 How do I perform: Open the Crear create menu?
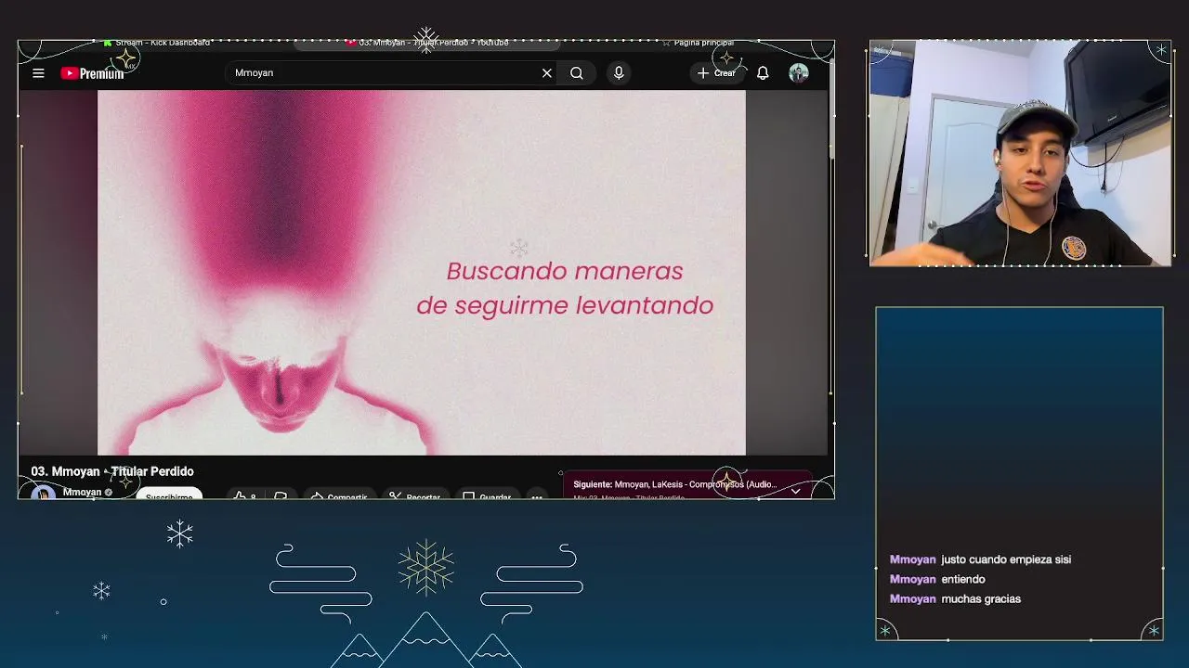click(716, 73)
